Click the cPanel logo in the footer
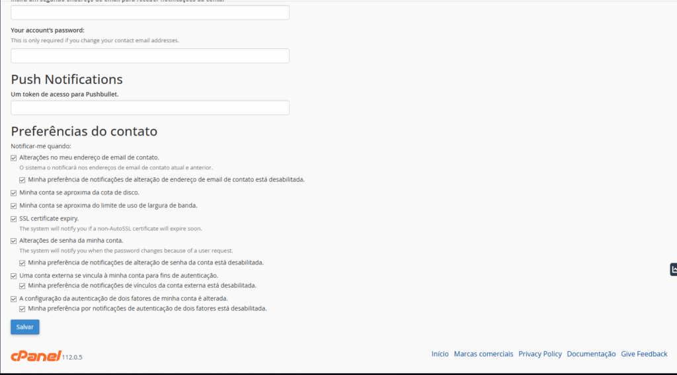Screen dimensions: 677x375 [x=36, y=355]
